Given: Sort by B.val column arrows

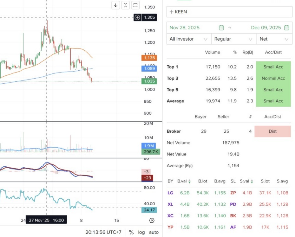Looking at the screenshot, I should [189, 182].
